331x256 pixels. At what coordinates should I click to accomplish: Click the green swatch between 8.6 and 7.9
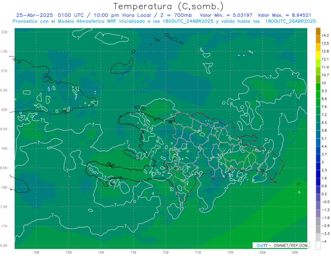pyautogui.click(x=318, y=103)
